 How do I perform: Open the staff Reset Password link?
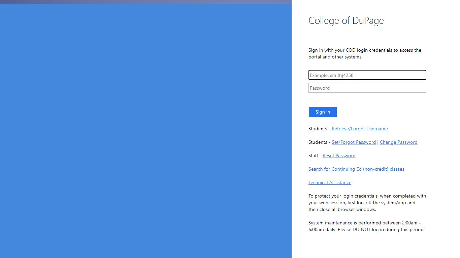[x=339, y=156]
